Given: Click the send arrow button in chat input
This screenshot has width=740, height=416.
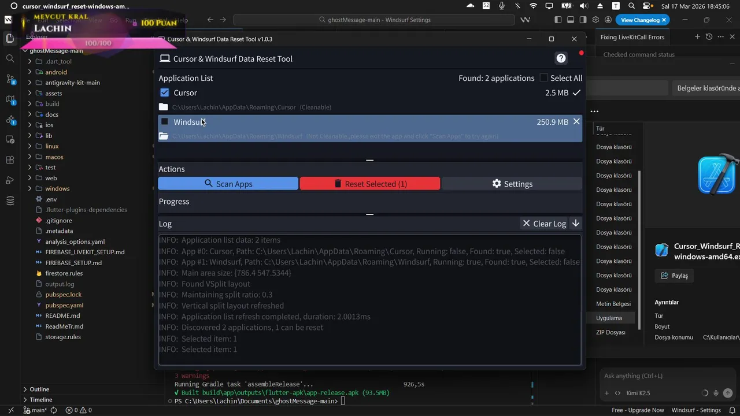Looking at the screenshot, I should point(728,393).
